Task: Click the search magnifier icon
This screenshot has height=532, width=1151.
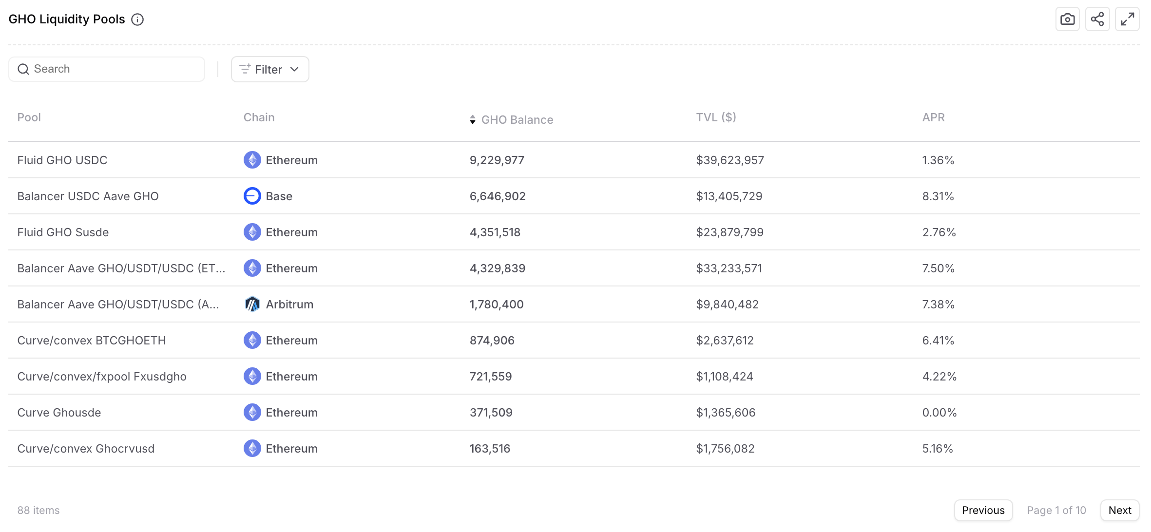Action: coord(23,69)
